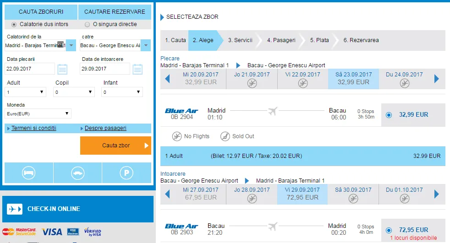Image resolution: width=450 pixels, height=243 pixels.
Task: Click the VISA logo
Action: point(52,232)
